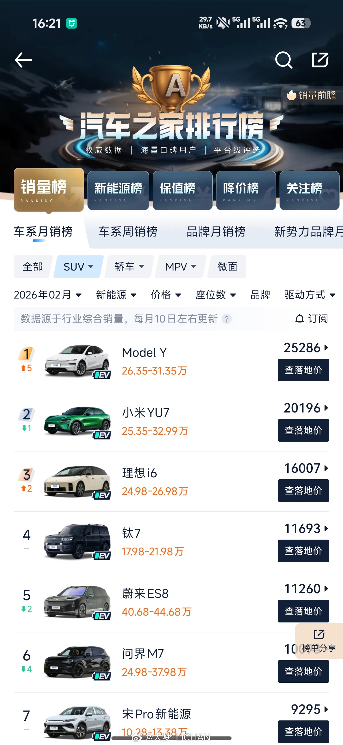343x745 pixels.
Task: Tap 查落地价 button for 理想i6
Action: 303,490
